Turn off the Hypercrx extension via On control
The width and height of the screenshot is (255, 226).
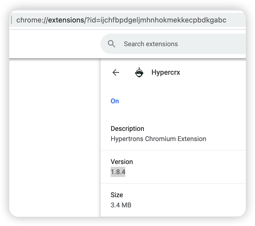tap(114, 101)
